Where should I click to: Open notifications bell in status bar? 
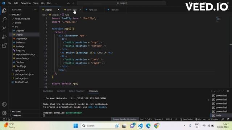[228, 120]
